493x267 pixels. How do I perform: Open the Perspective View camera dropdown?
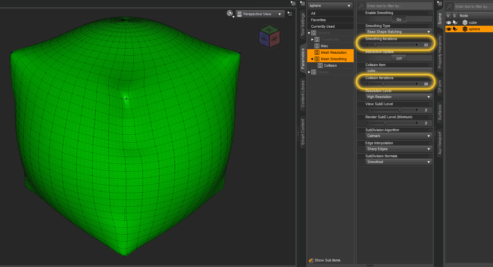[x=260, y=14]
